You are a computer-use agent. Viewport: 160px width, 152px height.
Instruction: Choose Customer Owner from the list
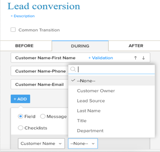(111, 91)
